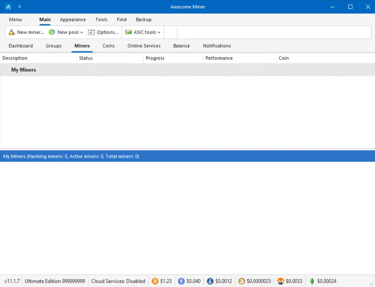The image size is (375, 287).
Task: Sort by the Coin column header
Action: pyautogui.click(x=325, y=58)
